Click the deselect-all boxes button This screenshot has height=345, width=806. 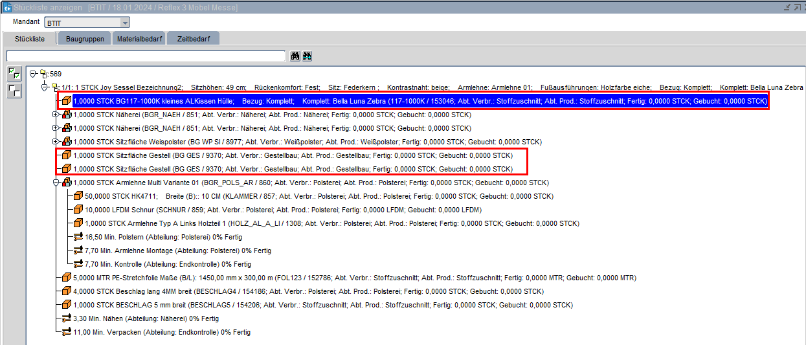(14, 90)
